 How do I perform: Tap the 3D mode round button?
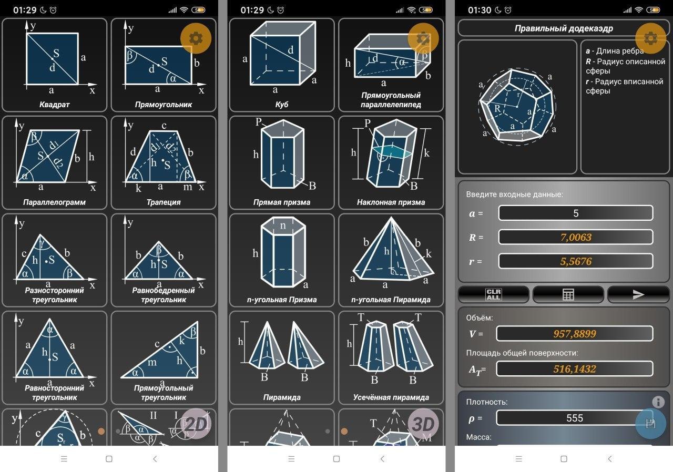(x=423, y=424)
